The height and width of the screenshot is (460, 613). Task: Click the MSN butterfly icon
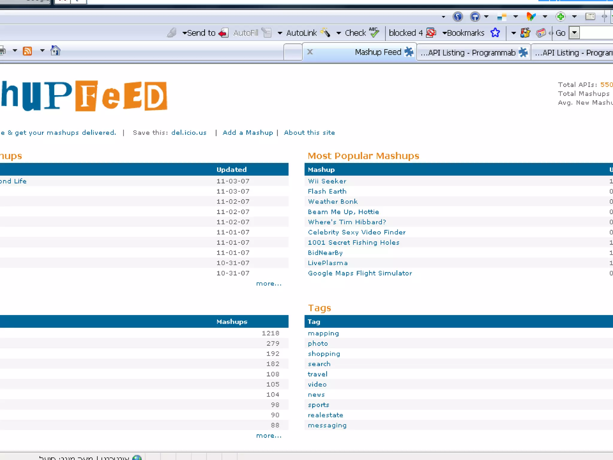pyautogui.click(x=531, y=16)
